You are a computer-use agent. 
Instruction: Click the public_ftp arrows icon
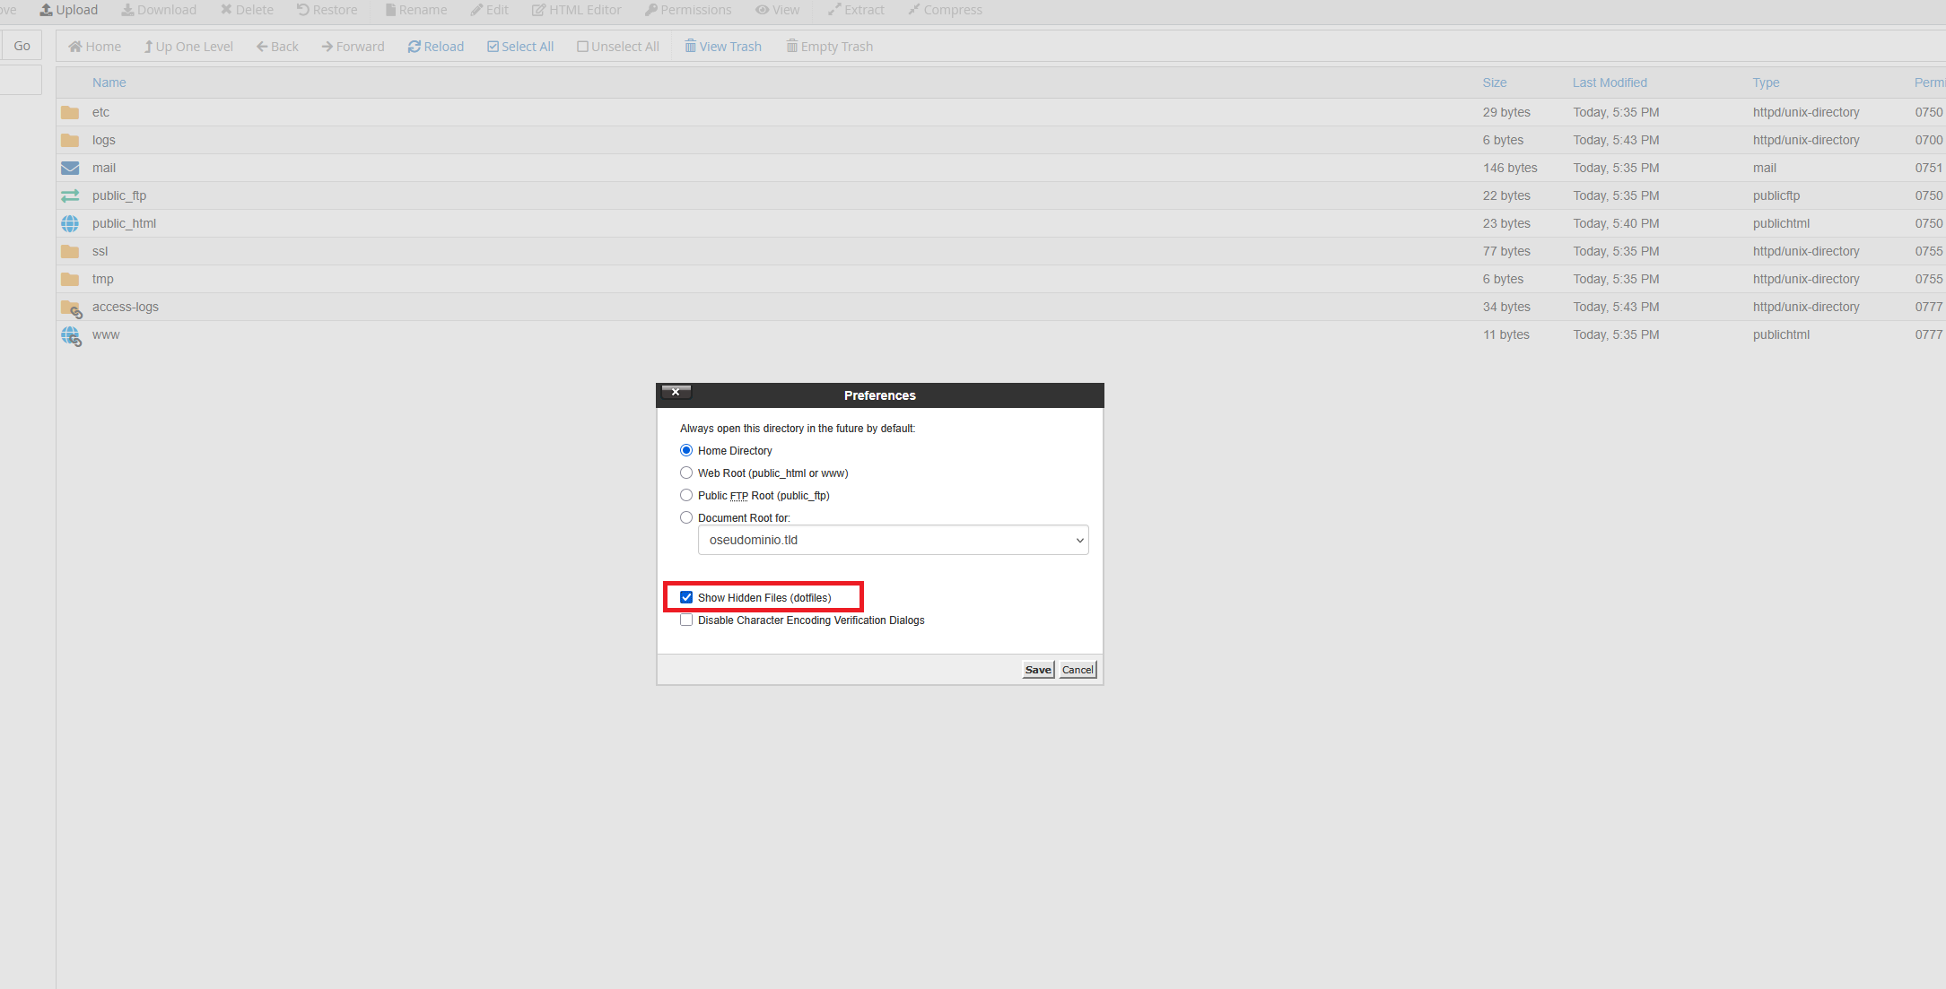(70, 195)
